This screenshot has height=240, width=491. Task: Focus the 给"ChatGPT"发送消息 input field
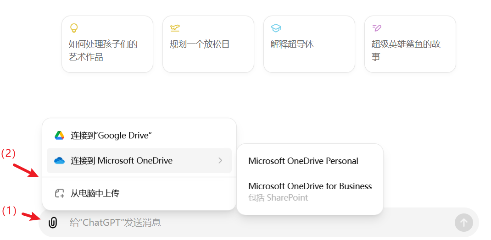pyautogui.click(x=252, y=223)
